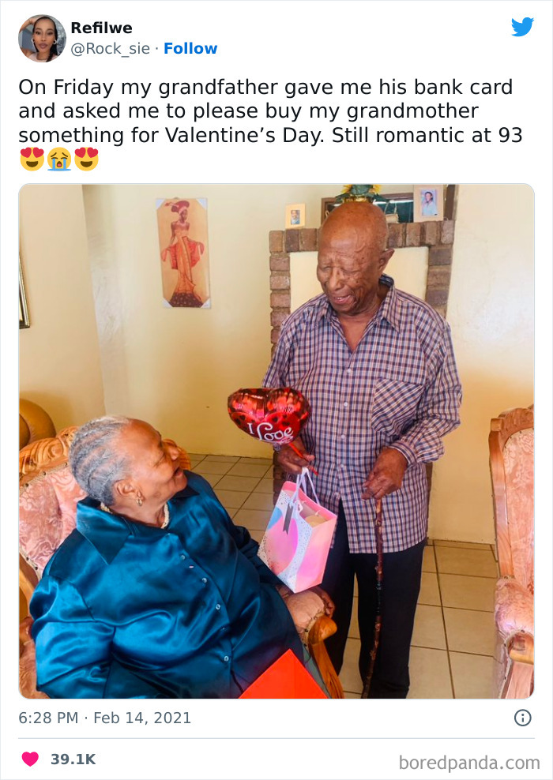
Task: Follow the @Rock_sie account
Action: [x=190, y=48]
